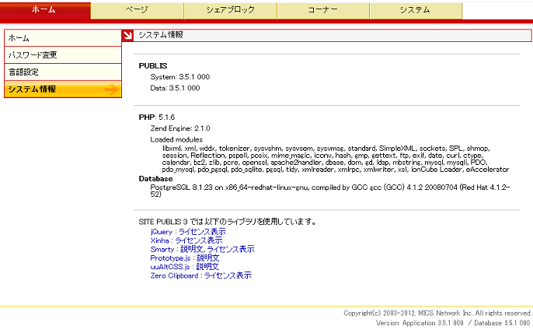
Task: Switch to the ページ tab
Action: (x=137, y=10)
